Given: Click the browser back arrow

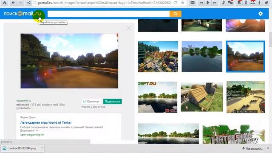Looking at the screenshot, I should click(x=13, y=3).
